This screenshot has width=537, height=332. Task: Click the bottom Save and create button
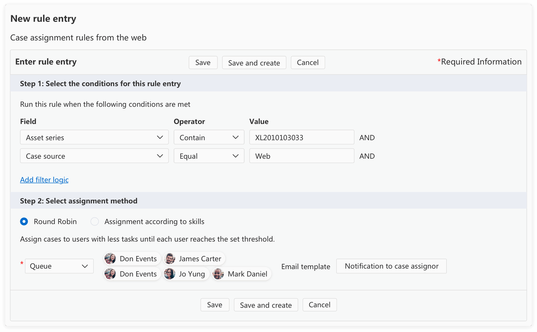(x=265, y=305)
